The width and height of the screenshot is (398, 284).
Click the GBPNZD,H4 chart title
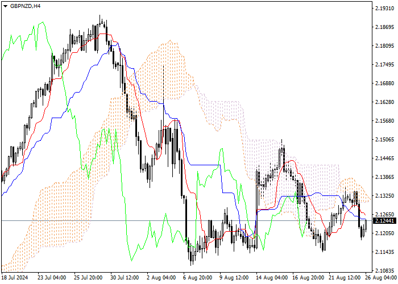pos(25,6)
